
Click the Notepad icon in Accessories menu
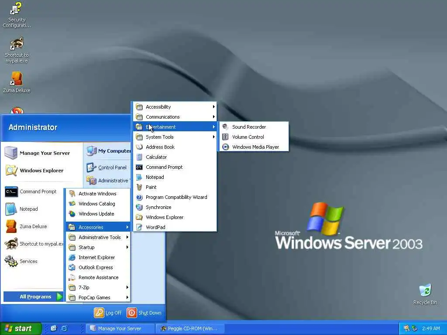(139, 177)
